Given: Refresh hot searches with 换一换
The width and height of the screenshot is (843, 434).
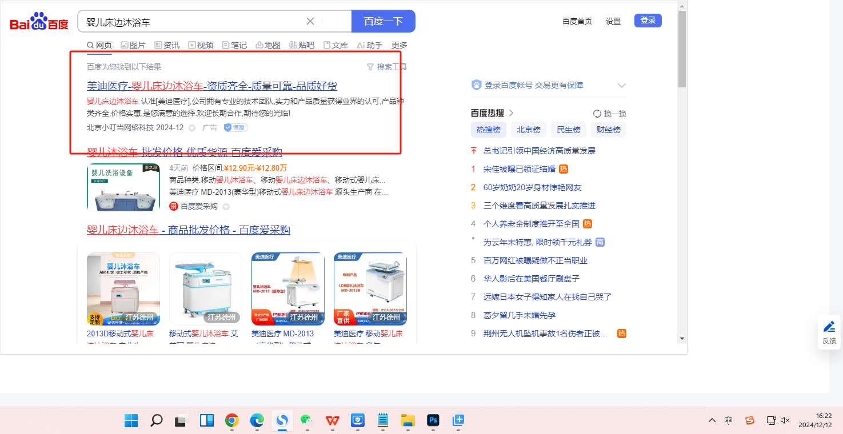Looking at the screenshot, I should click(x=610, y=114).
